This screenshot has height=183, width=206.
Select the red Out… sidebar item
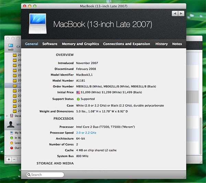pos(15,148)
